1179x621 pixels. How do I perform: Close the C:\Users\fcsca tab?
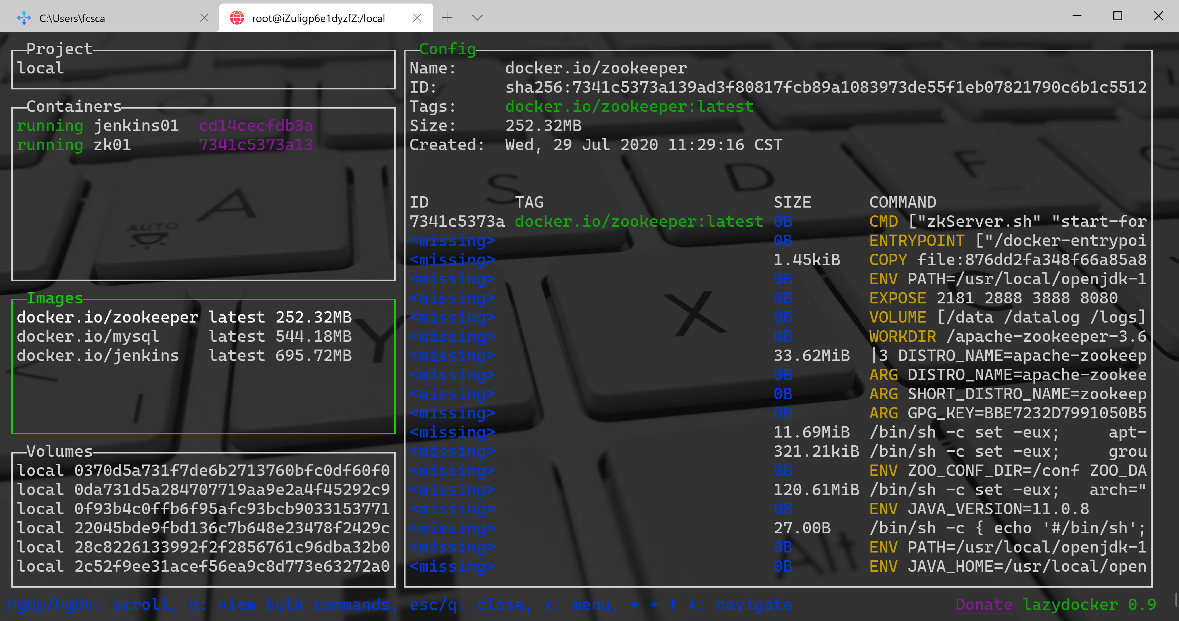tap(204, 18)
